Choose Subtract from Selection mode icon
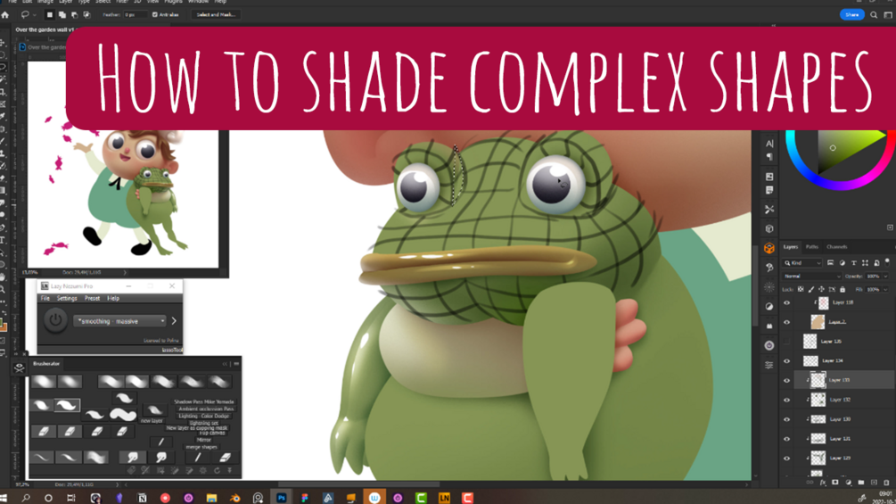Viewport: 896px width, 504px height. coord(74,15)
